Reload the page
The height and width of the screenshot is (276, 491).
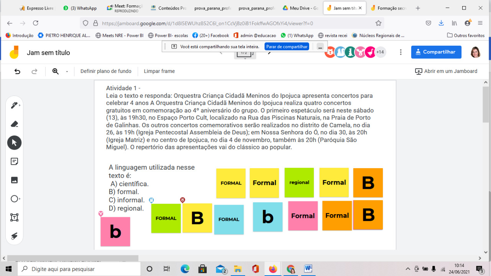(x=35, y=23)
